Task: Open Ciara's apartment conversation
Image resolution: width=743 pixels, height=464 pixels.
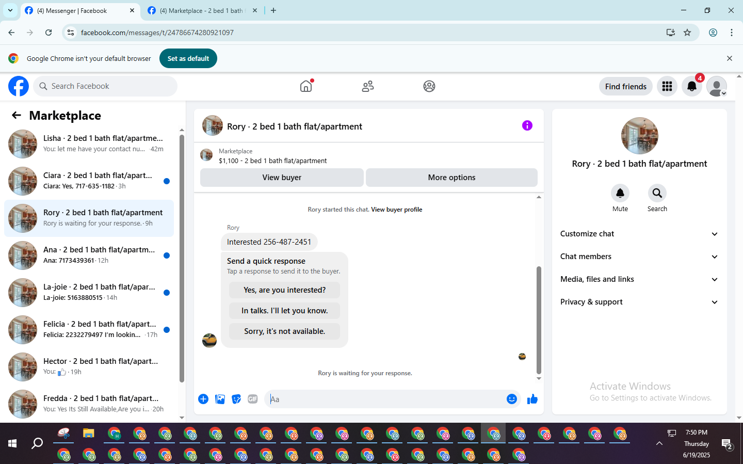Action: coord(89,181)
